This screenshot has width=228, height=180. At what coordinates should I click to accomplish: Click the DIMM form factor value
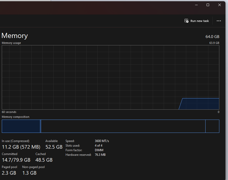pos(99,150)
